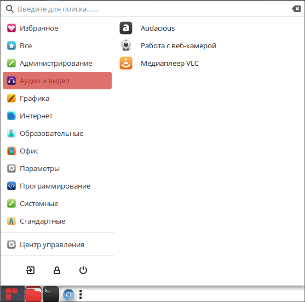Click the taskbar three-dot overflow handle
Image resolution: width=305 pixels, height=302 pixels.
[x=80, y=294]
